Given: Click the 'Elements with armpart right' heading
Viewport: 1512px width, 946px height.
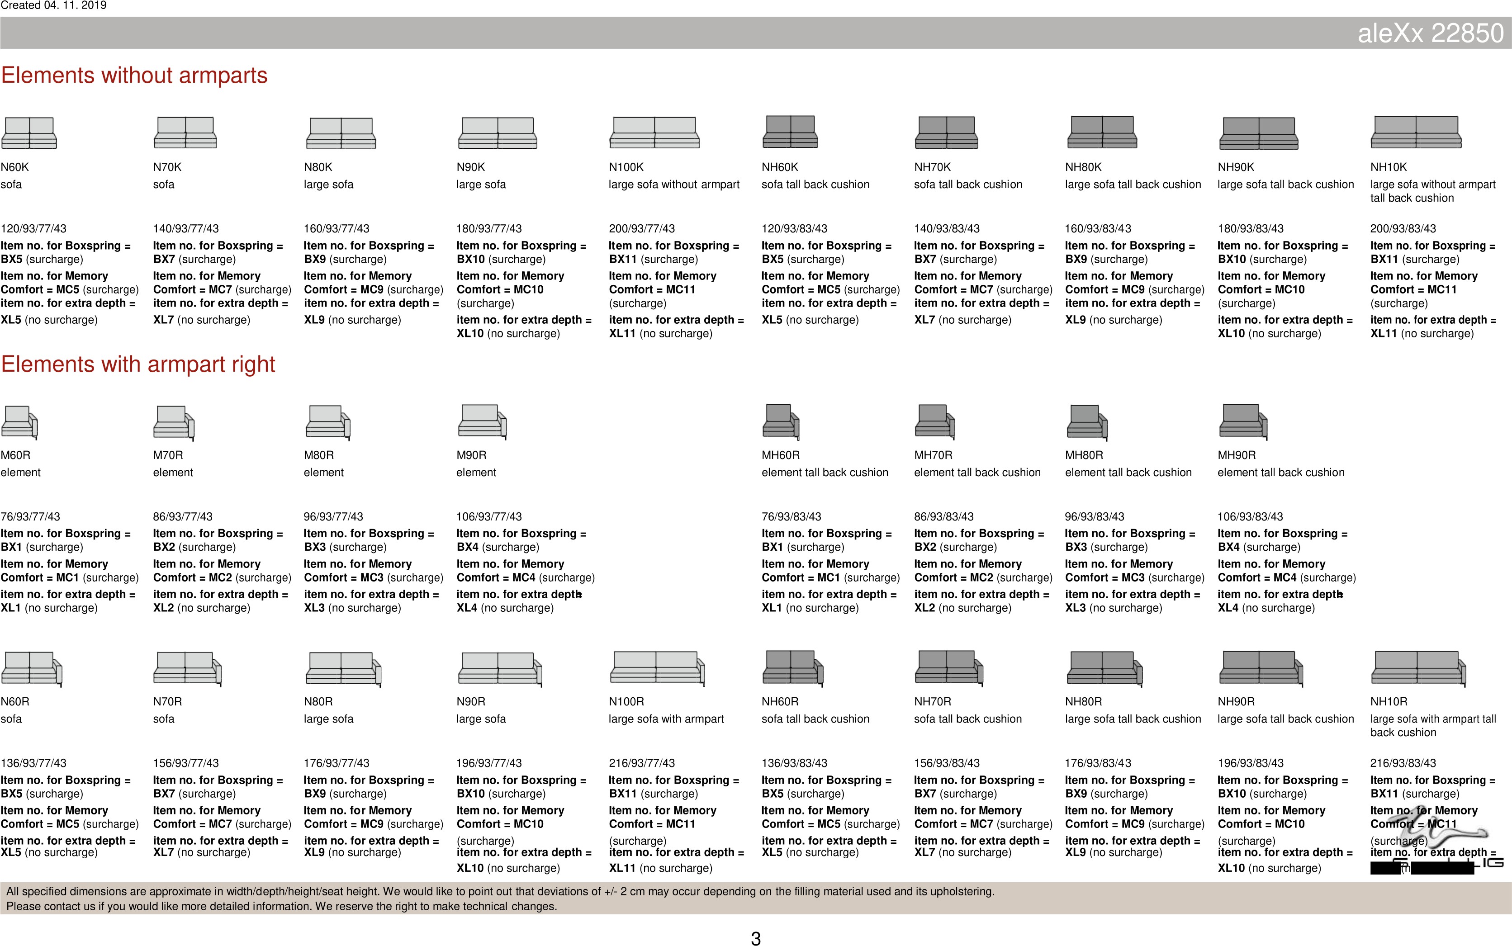Looking at the screenshot, I should coord(138,364).
